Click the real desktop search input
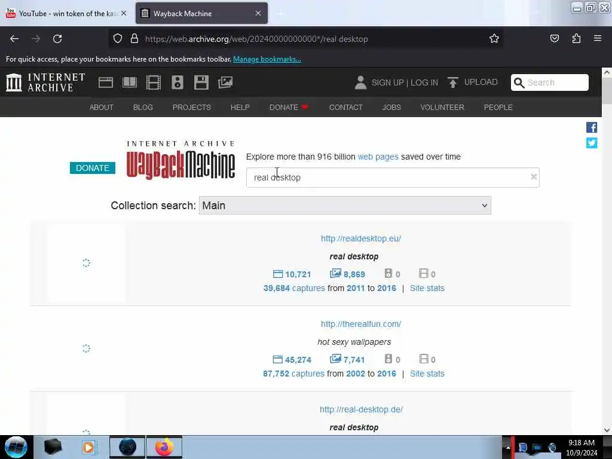The image size is (612, 459). coord(393,178)
